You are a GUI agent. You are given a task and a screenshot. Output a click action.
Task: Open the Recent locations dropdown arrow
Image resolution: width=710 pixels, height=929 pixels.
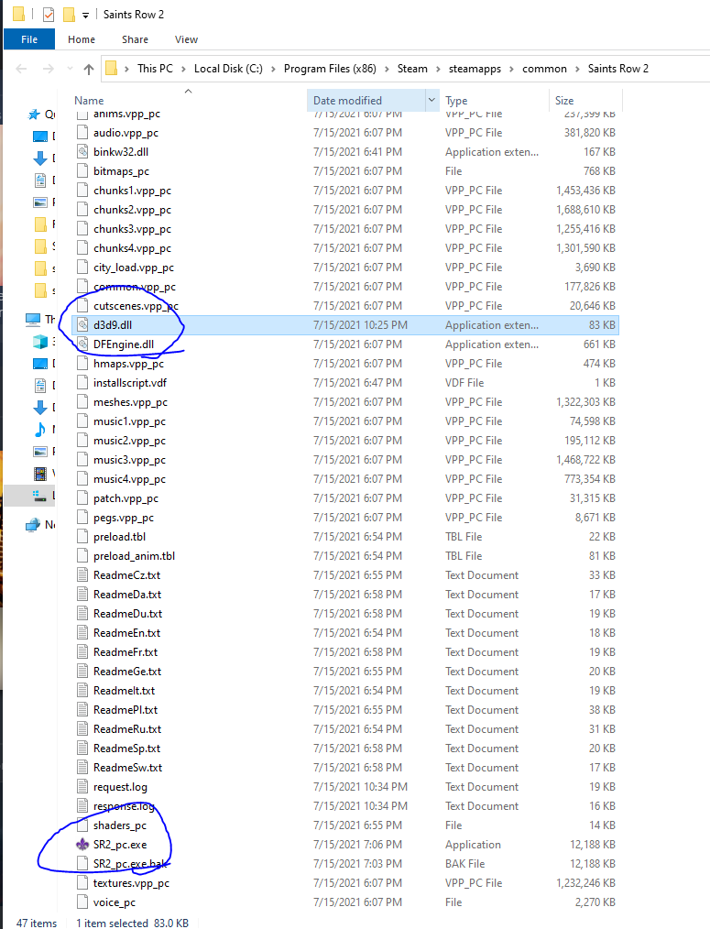point(70,69)
